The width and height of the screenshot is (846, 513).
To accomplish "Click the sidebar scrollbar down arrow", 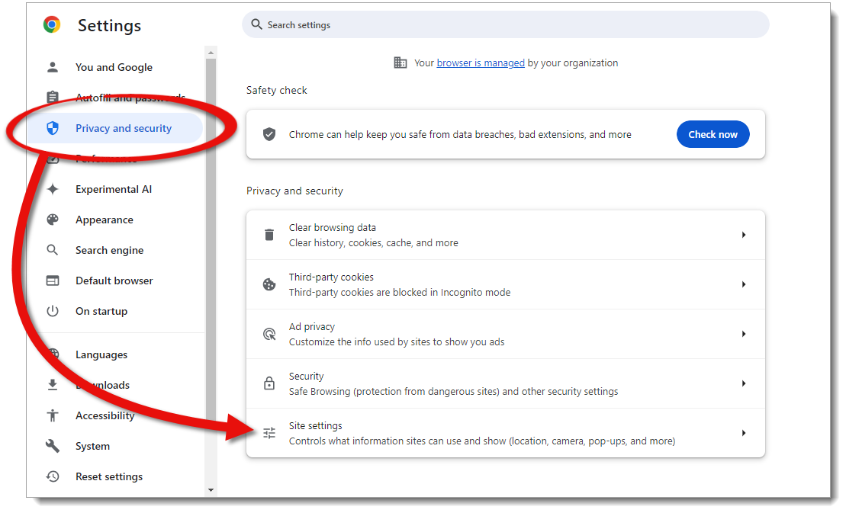I will click(211, 490).
